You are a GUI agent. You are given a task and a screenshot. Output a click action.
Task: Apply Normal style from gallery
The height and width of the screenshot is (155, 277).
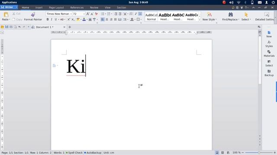(x=151, y=17)
